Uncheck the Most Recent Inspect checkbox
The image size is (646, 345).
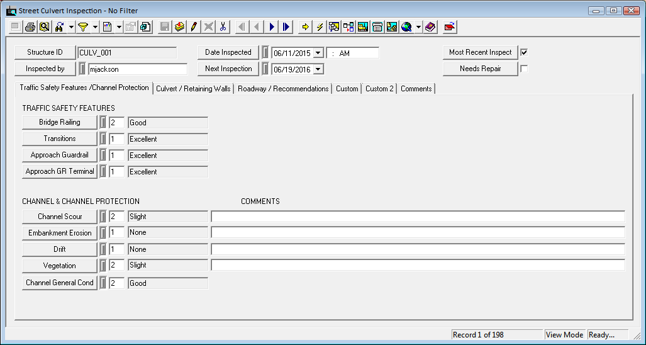(524, 52)
